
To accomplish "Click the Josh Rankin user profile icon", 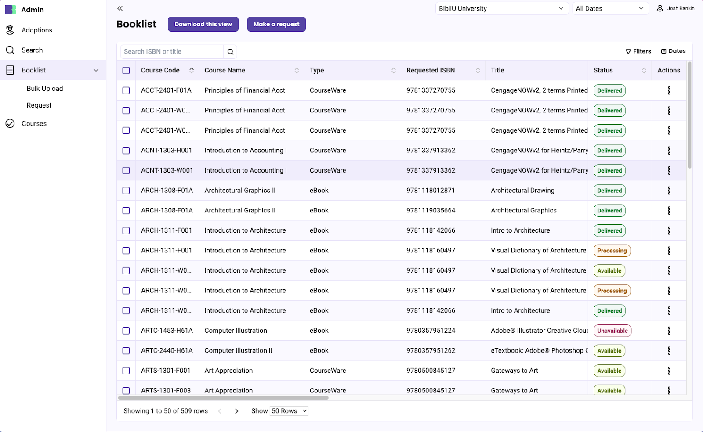I will 660,8.
